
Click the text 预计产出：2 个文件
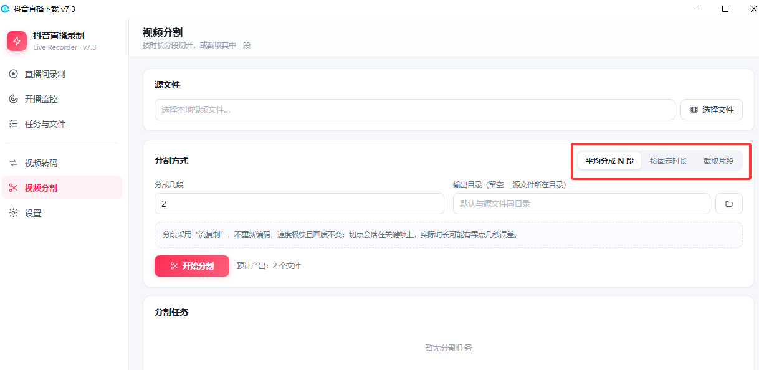(x=269, y=266)
